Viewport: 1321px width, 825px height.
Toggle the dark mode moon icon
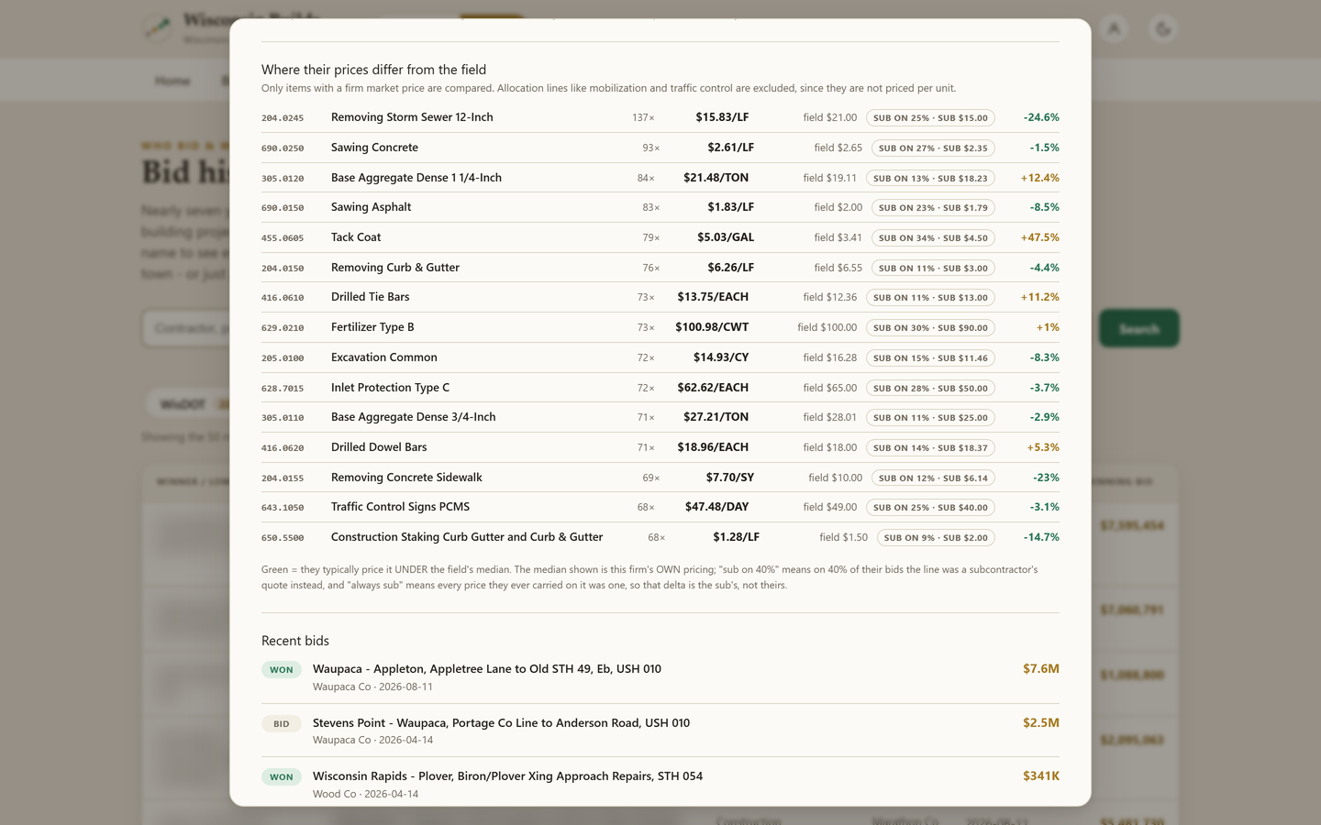tap(1163, 29)
